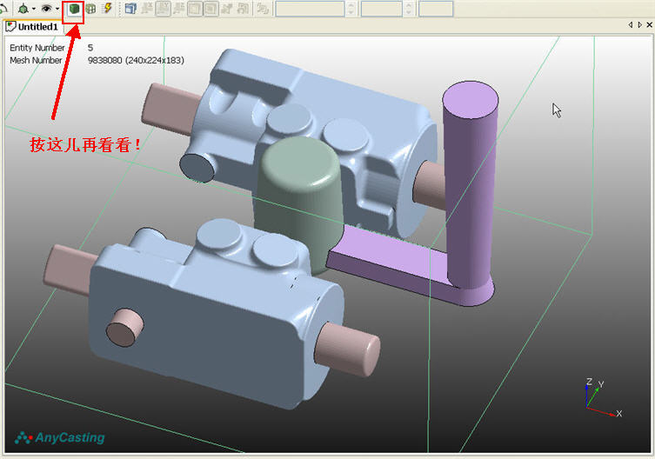Click the first disabled toolbar icon after the blue box
655x459 pixels.
tap(147, 9)
